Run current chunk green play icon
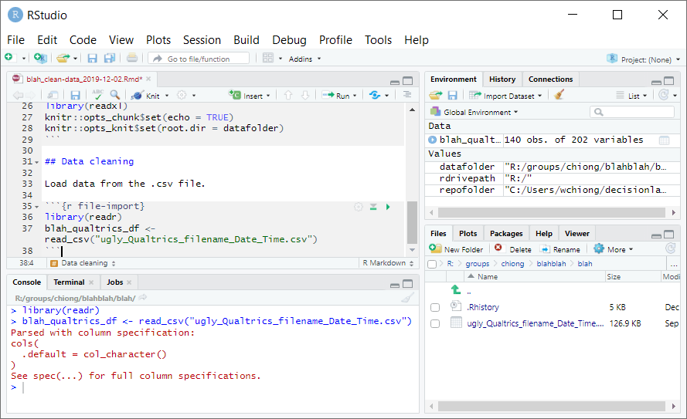 [388, 207]
